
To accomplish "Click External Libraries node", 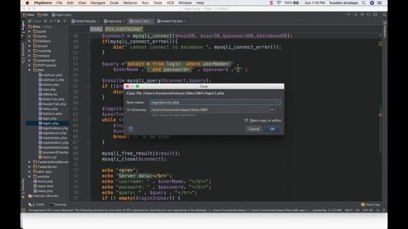I will click(x=43, y=196).
